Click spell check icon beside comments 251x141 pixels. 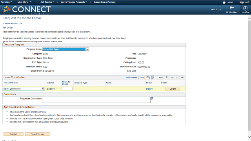tap(152, 98)
